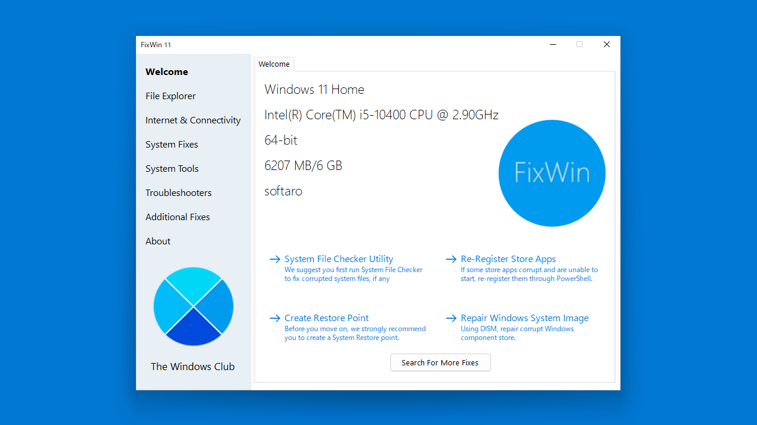Open the System Fixes section
The width and height of the screenshot is (757, 425).
click(x=172, y=144)
